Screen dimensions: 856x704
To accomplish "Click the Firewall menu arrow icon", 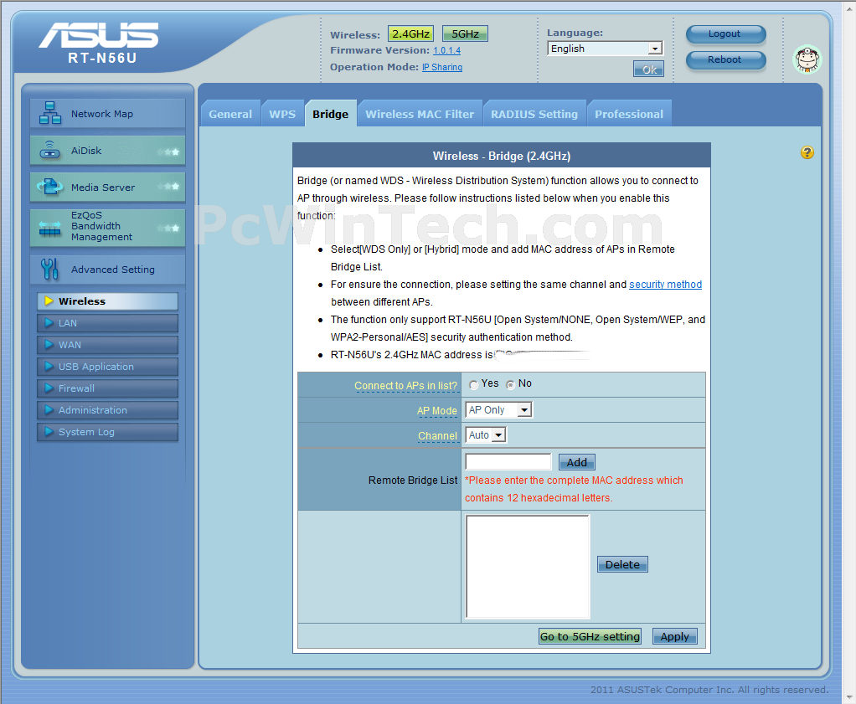I will click(x=49, y=388).
